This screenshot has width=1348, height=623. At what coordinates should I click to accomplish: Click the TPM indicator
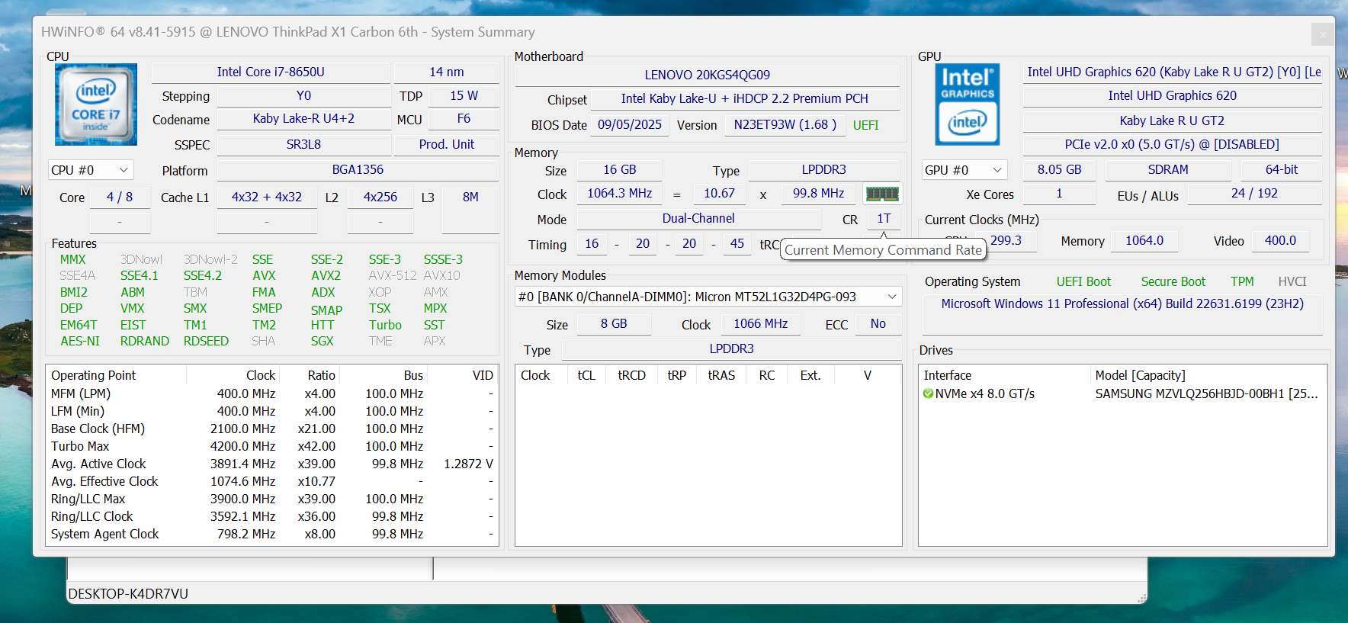(1242, 282)
